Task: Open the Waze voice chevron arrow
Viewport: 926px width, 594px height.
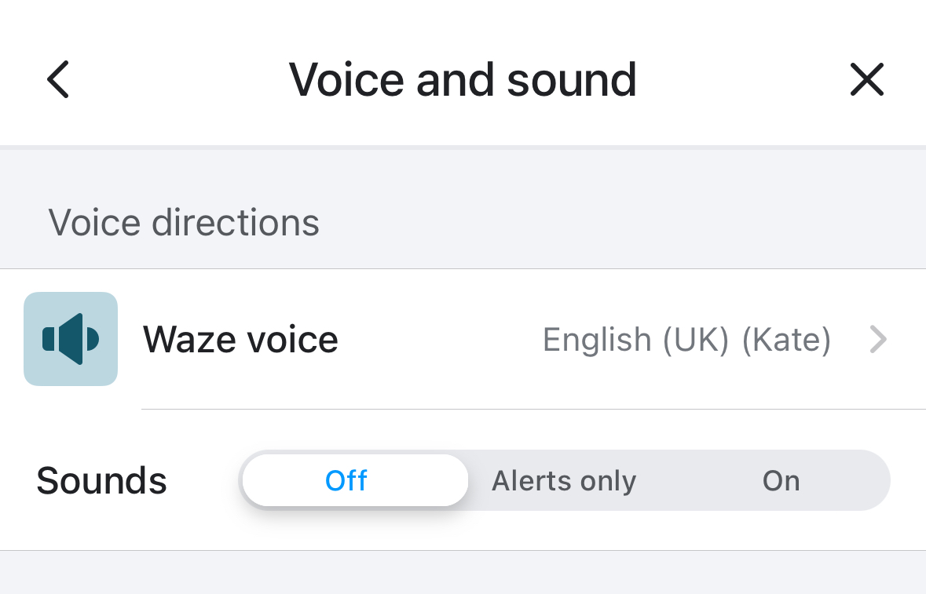Action: tap(878, 339)
